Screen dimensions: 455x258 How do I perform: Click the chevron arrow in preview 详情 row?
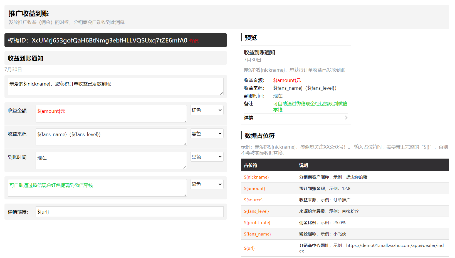point(346,118)
